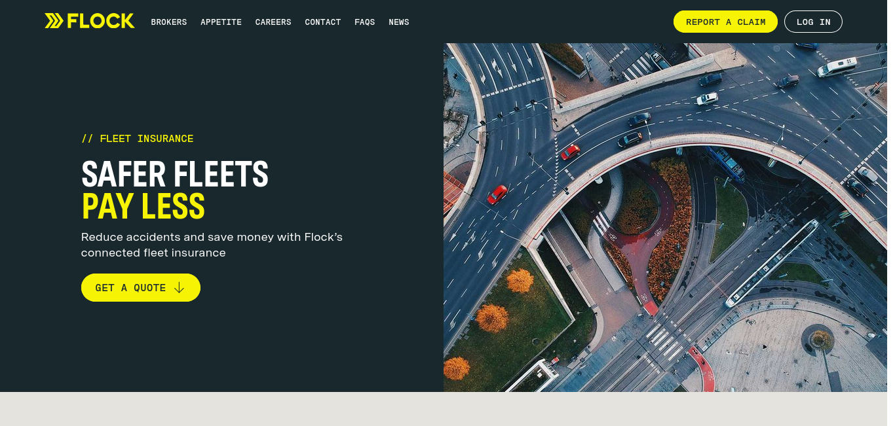Click the Safer Fleets headline text

(175, 174)
